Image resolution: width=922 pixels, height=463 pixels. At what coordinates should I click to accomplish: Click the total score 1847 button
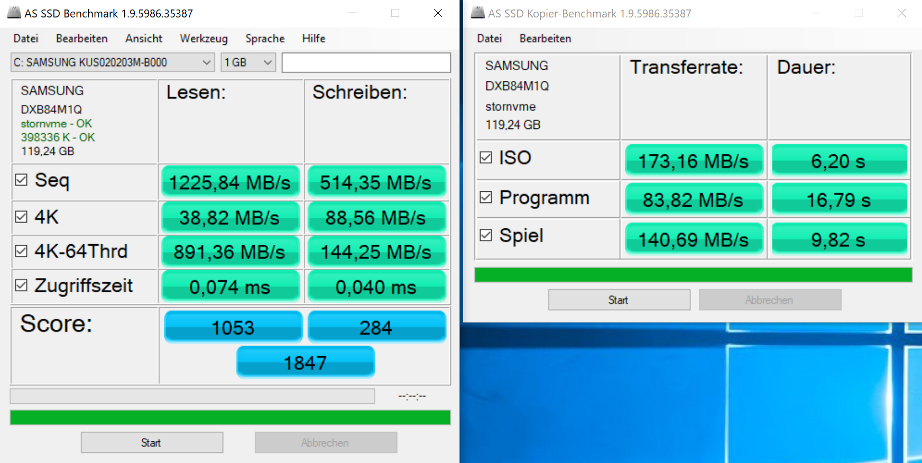[306, 362]
